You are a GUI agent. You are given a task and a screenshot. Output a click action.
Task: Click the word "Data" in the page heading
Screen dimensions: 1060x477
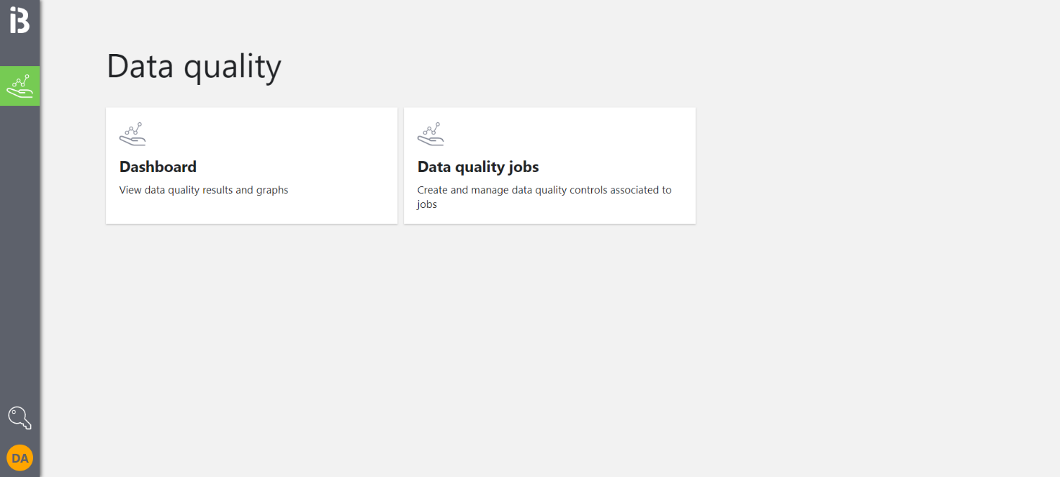tap(140, 66)
